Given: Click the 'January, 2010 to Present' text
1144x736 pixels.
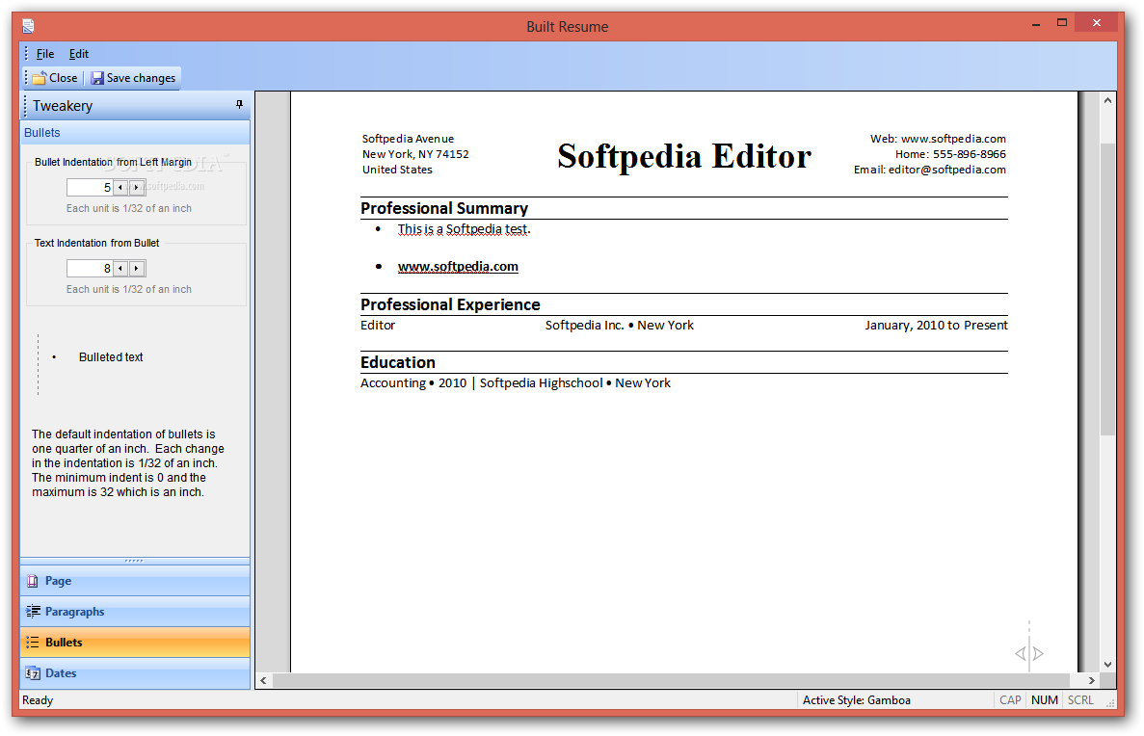Looking at the screenshot, I should pos(936,326).
